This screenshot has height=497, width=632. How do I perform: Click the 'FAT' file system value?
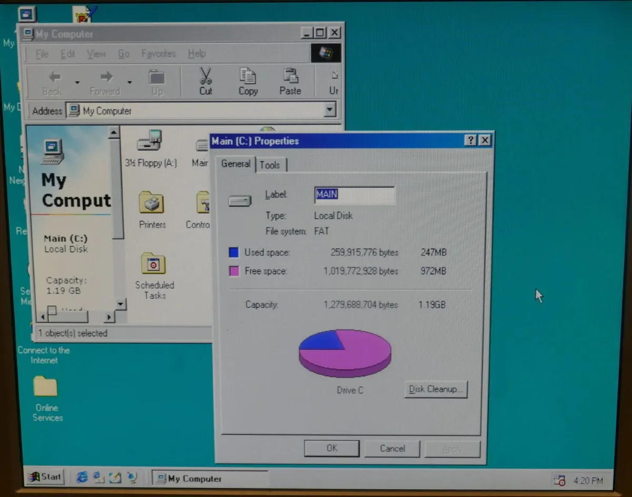[321, 231]
